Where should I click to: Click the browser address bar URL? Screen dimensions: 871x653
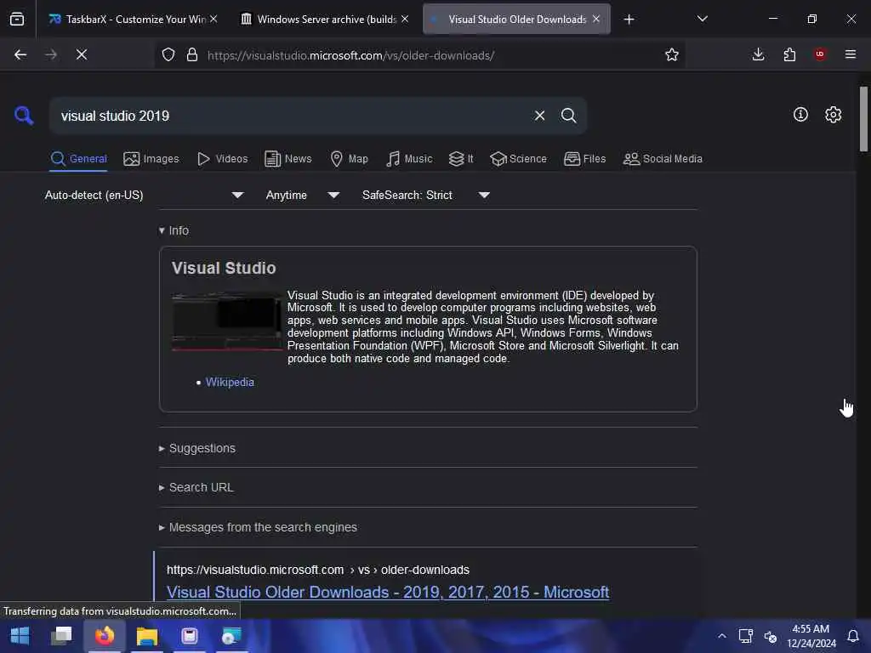point(351,55)
